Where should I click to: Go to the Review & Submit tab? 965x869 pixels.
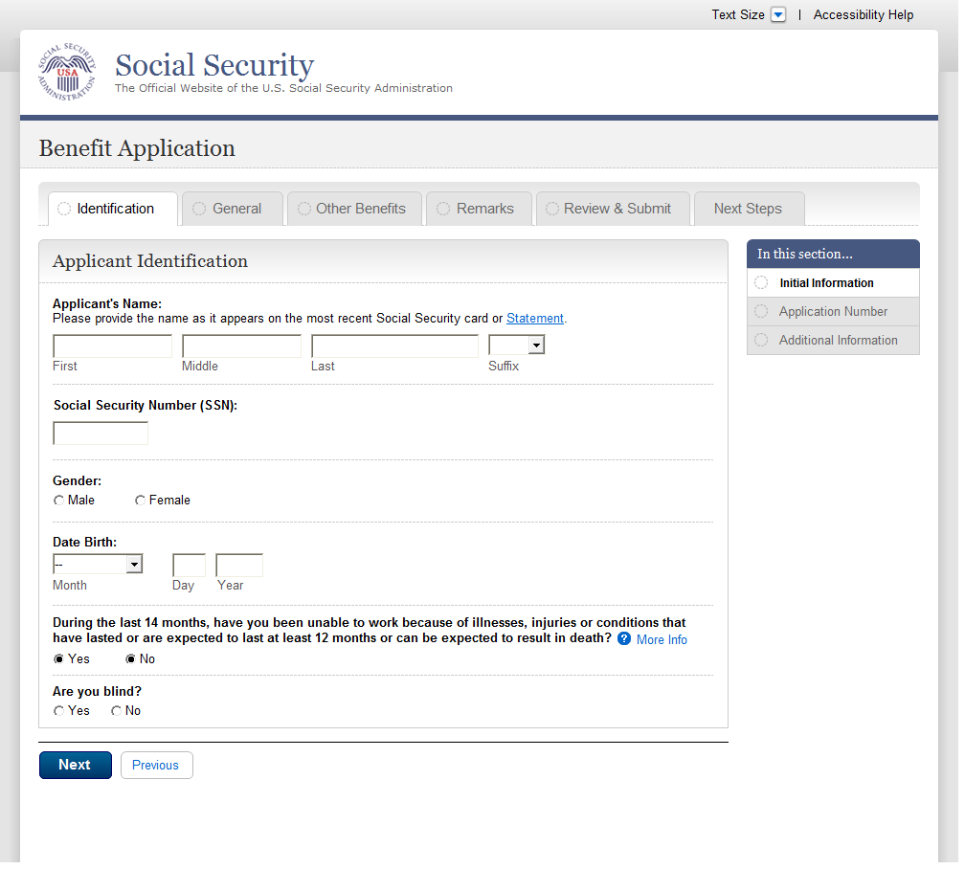click(611, 209)
